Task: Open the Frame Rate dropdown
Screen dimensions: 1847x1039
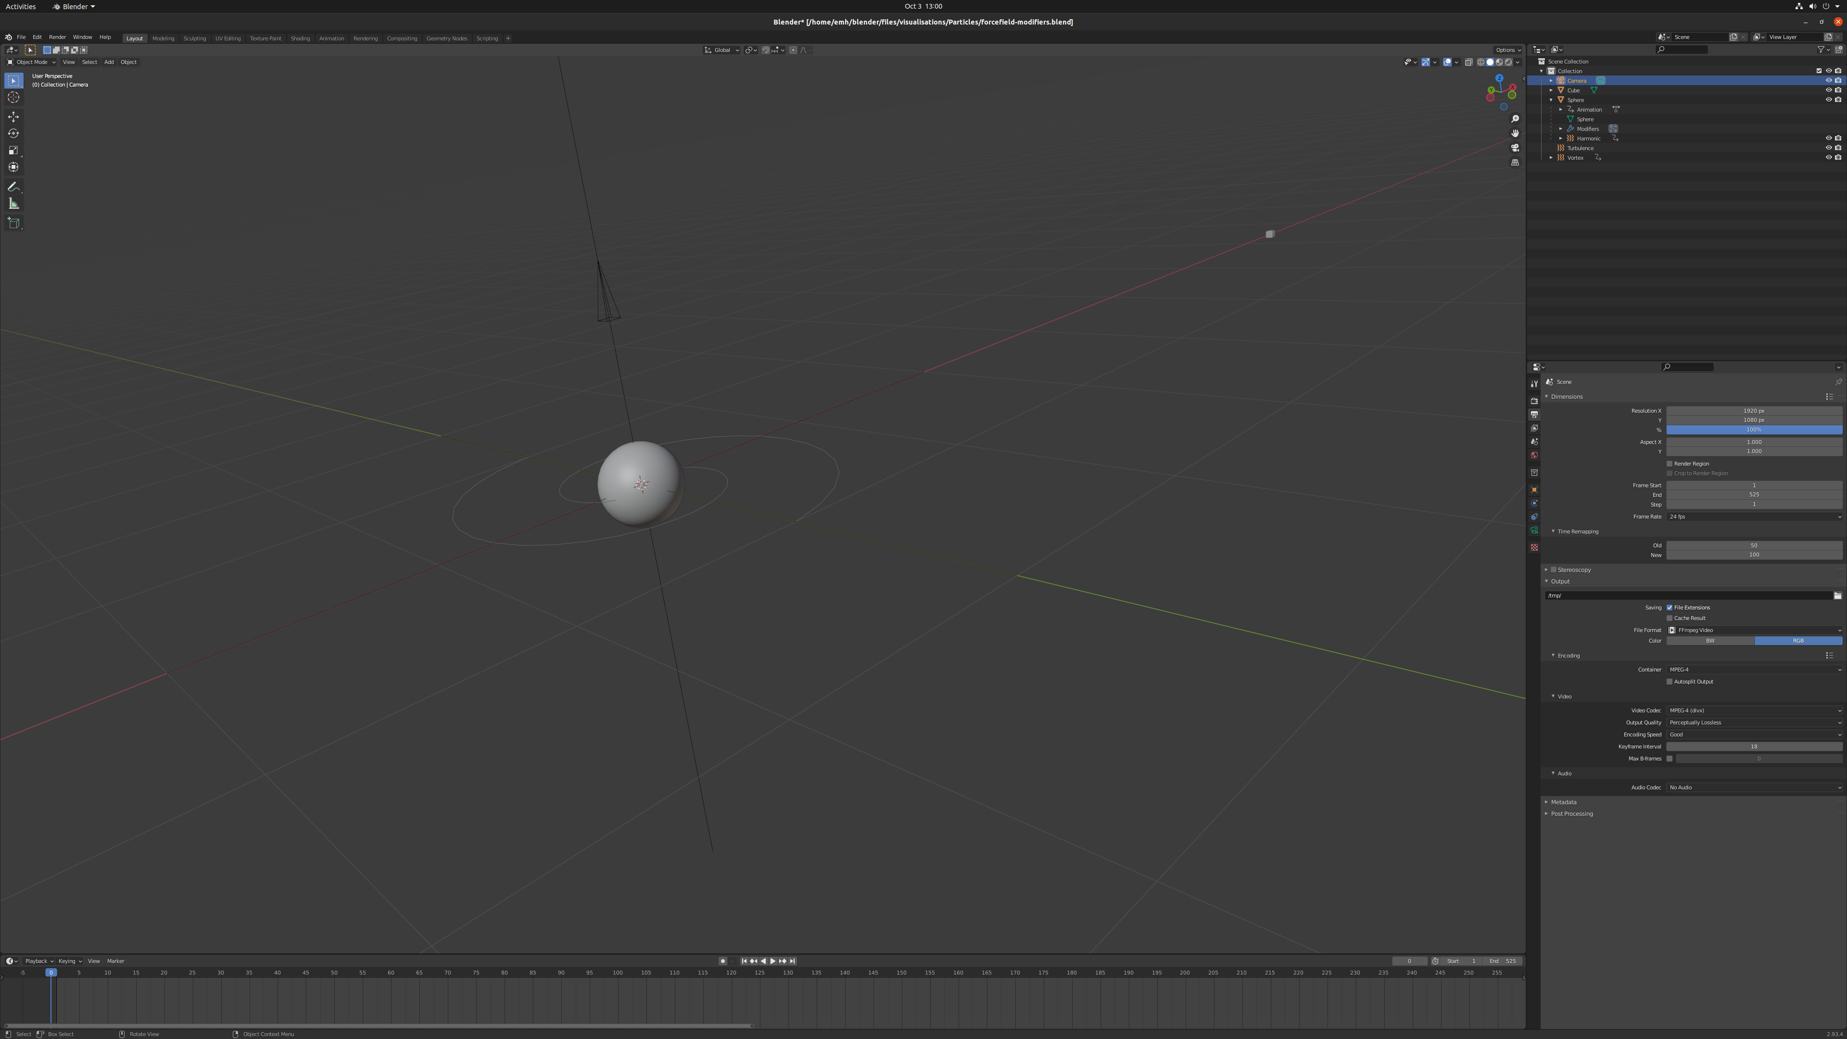Action: click(1754, 517)
